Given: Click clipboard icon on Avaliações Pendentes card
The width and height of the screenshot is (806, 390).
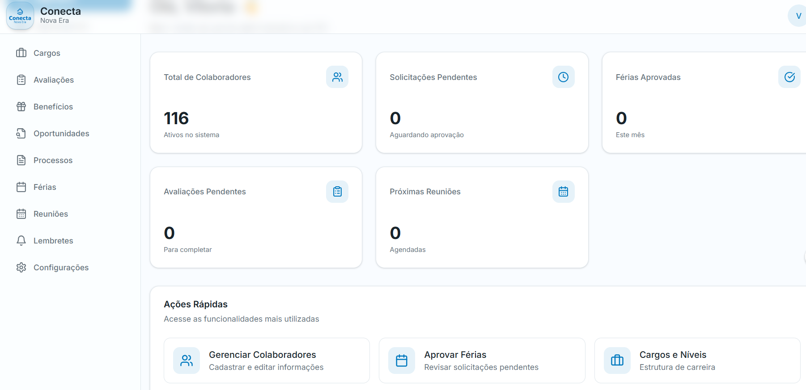Looking at the screenshot, I should (337, 192).
